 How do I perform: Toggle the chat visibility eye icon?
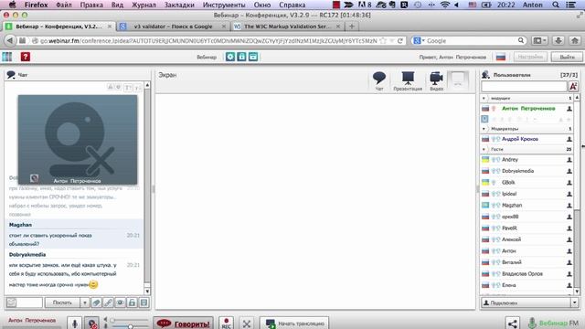tap(120, 302)
